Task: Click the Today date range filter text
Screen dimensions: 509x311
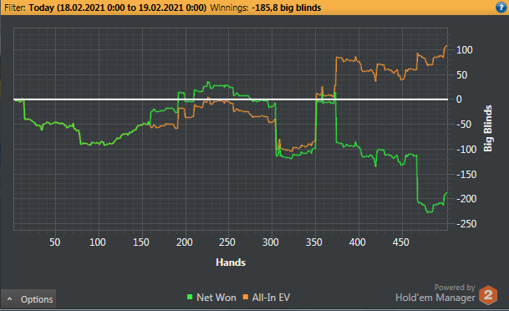Action: pos(118,8)
